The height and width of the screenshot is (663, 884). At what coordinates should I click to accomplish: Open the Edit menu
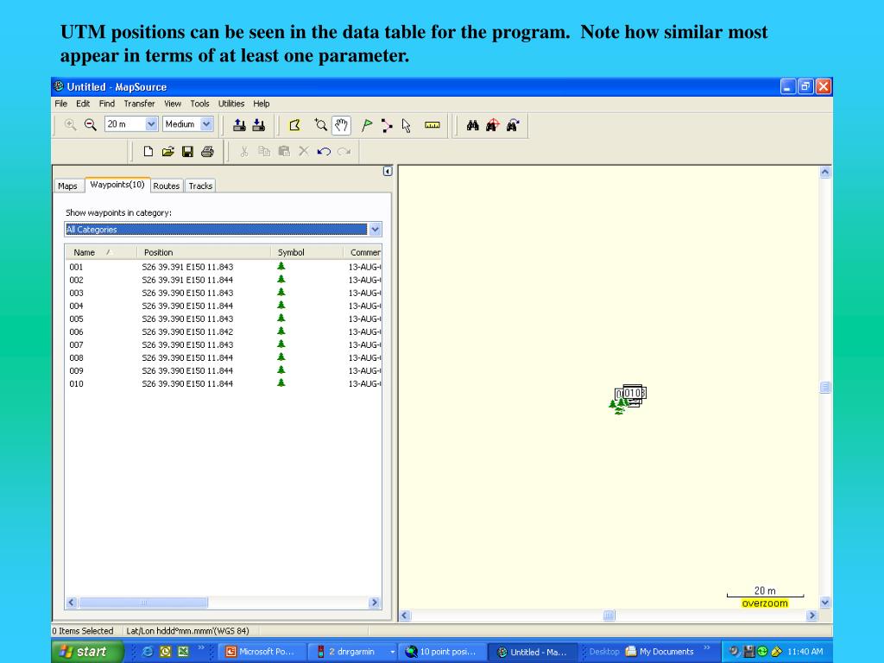83,104
